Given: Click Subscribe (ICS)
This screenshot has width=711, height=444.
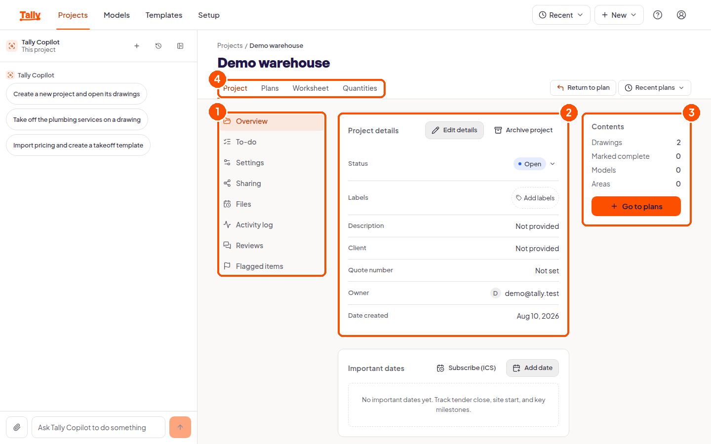Looking at the screenshot, I should tap(466, 368).
